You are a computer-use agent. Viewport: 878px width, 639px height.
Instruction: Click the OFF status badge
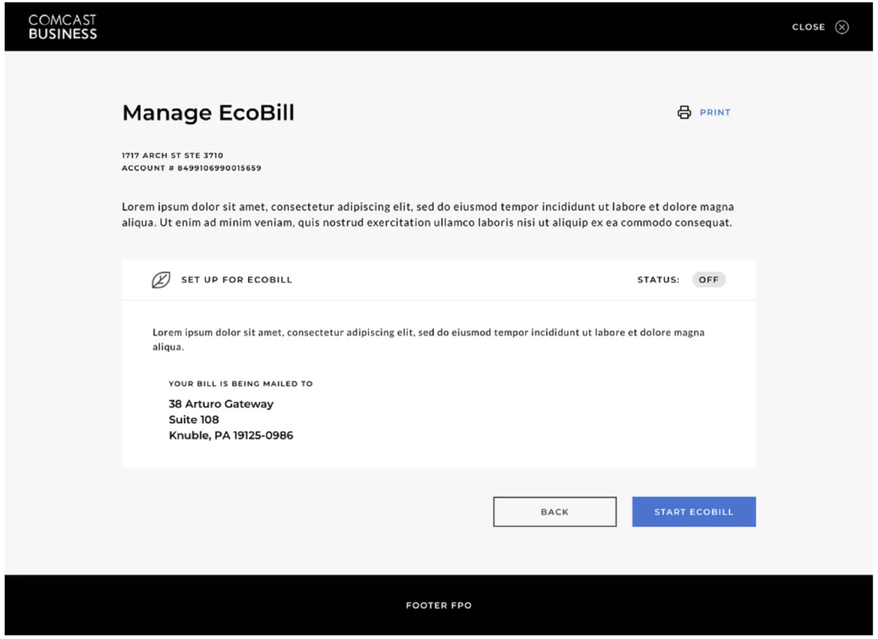pyautogui.click(x=708, y=280)
